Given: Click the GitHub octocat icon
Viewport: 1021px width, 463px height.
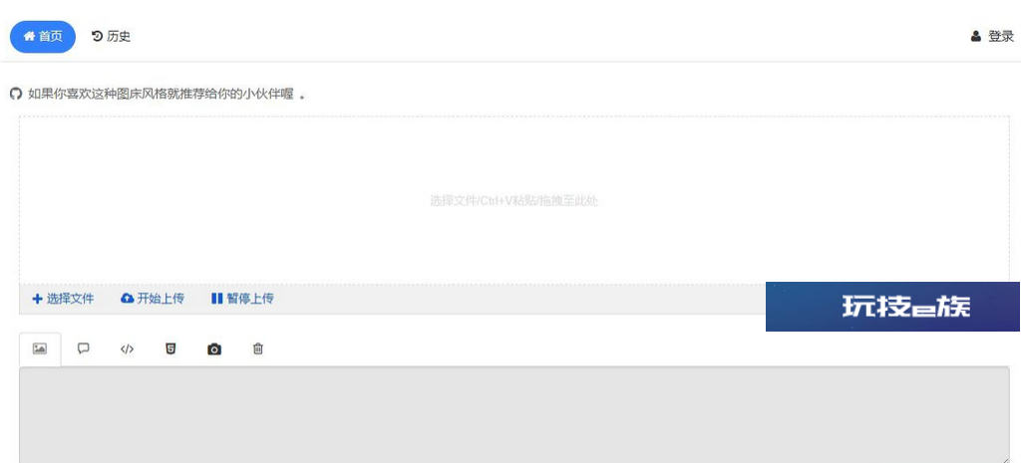Looking at the screenshot, I should (x=16, y=94).
